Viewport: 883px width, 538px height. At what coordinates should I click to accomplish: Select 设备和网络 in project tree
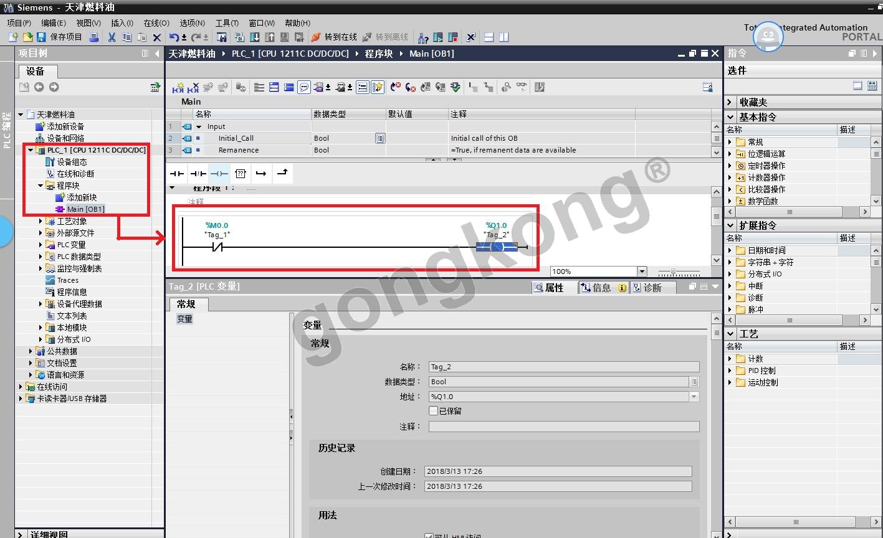(65, 138)
